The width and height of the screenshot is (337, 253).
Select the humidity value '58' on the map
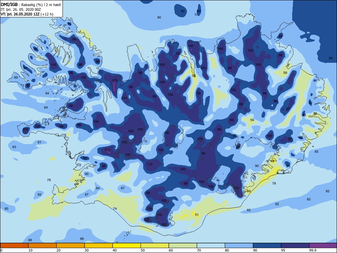tap(315, 114)
